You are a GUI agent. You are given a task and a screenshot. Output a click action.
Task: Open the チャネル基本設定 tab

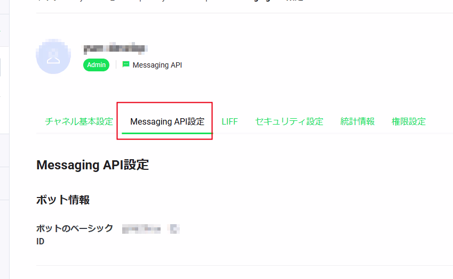79,121
